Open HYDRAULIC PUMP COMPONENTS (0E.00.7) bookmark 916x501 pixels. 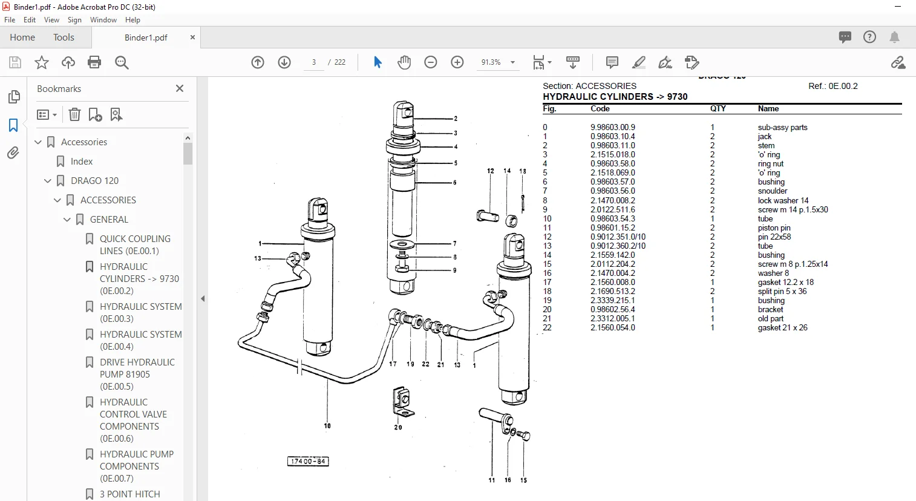(x=137, y=467)
